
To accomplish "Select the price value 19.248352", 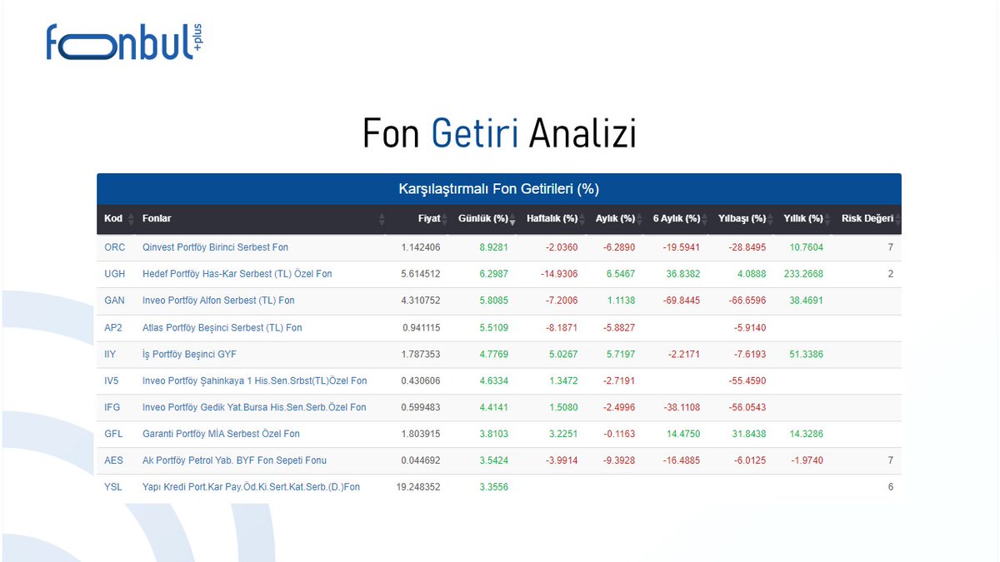I will coord(418,487).
